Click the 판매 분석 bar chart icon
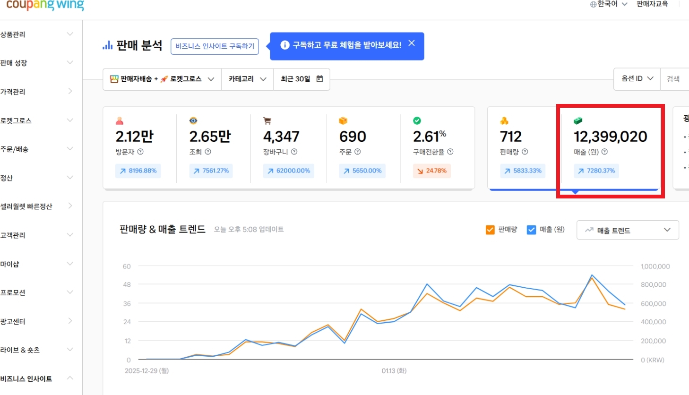 107,45
